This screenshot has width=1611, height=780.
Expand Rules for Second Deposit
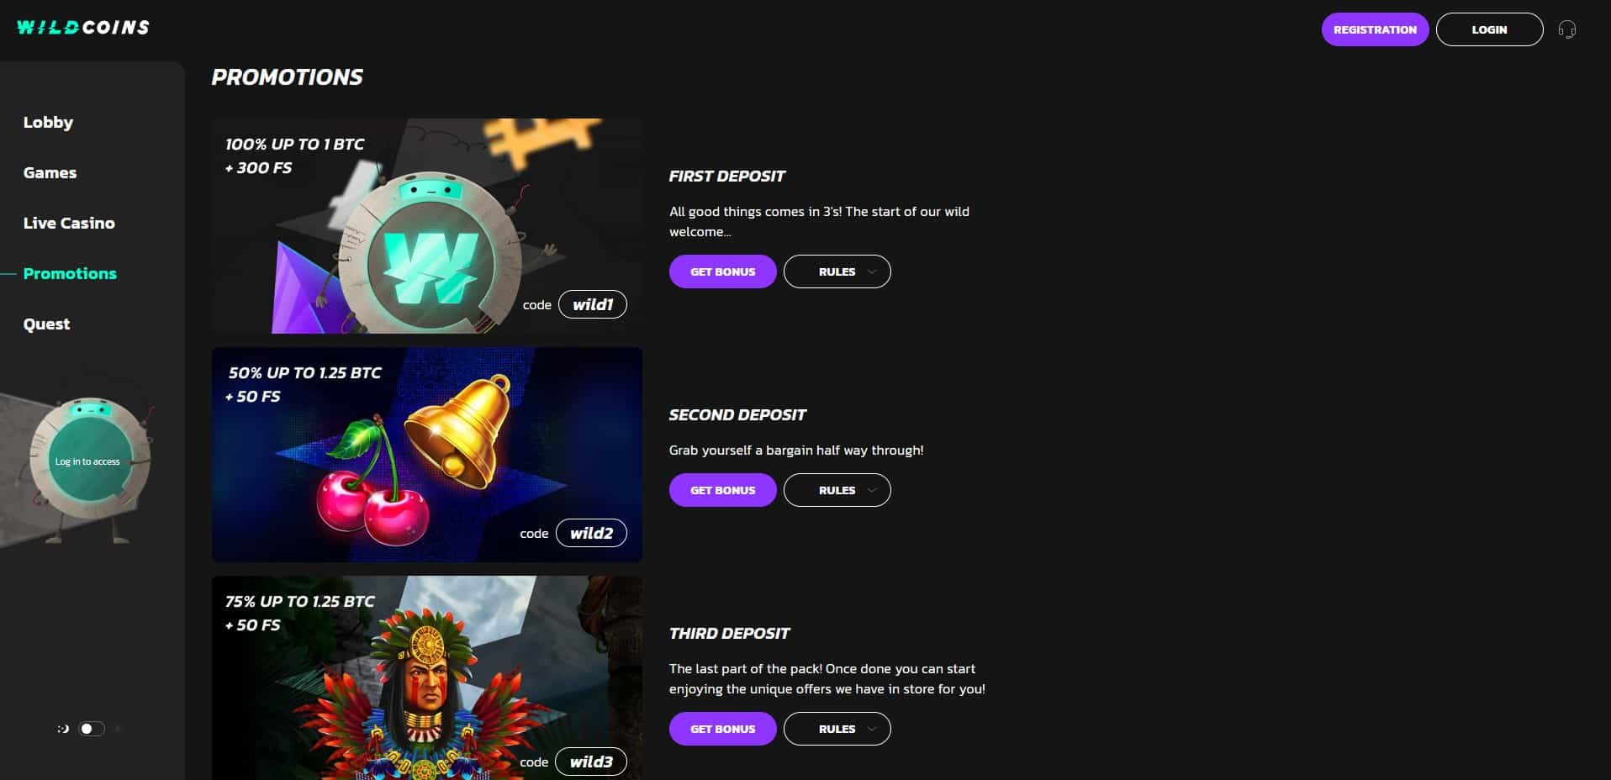click(x=837, y=490)
